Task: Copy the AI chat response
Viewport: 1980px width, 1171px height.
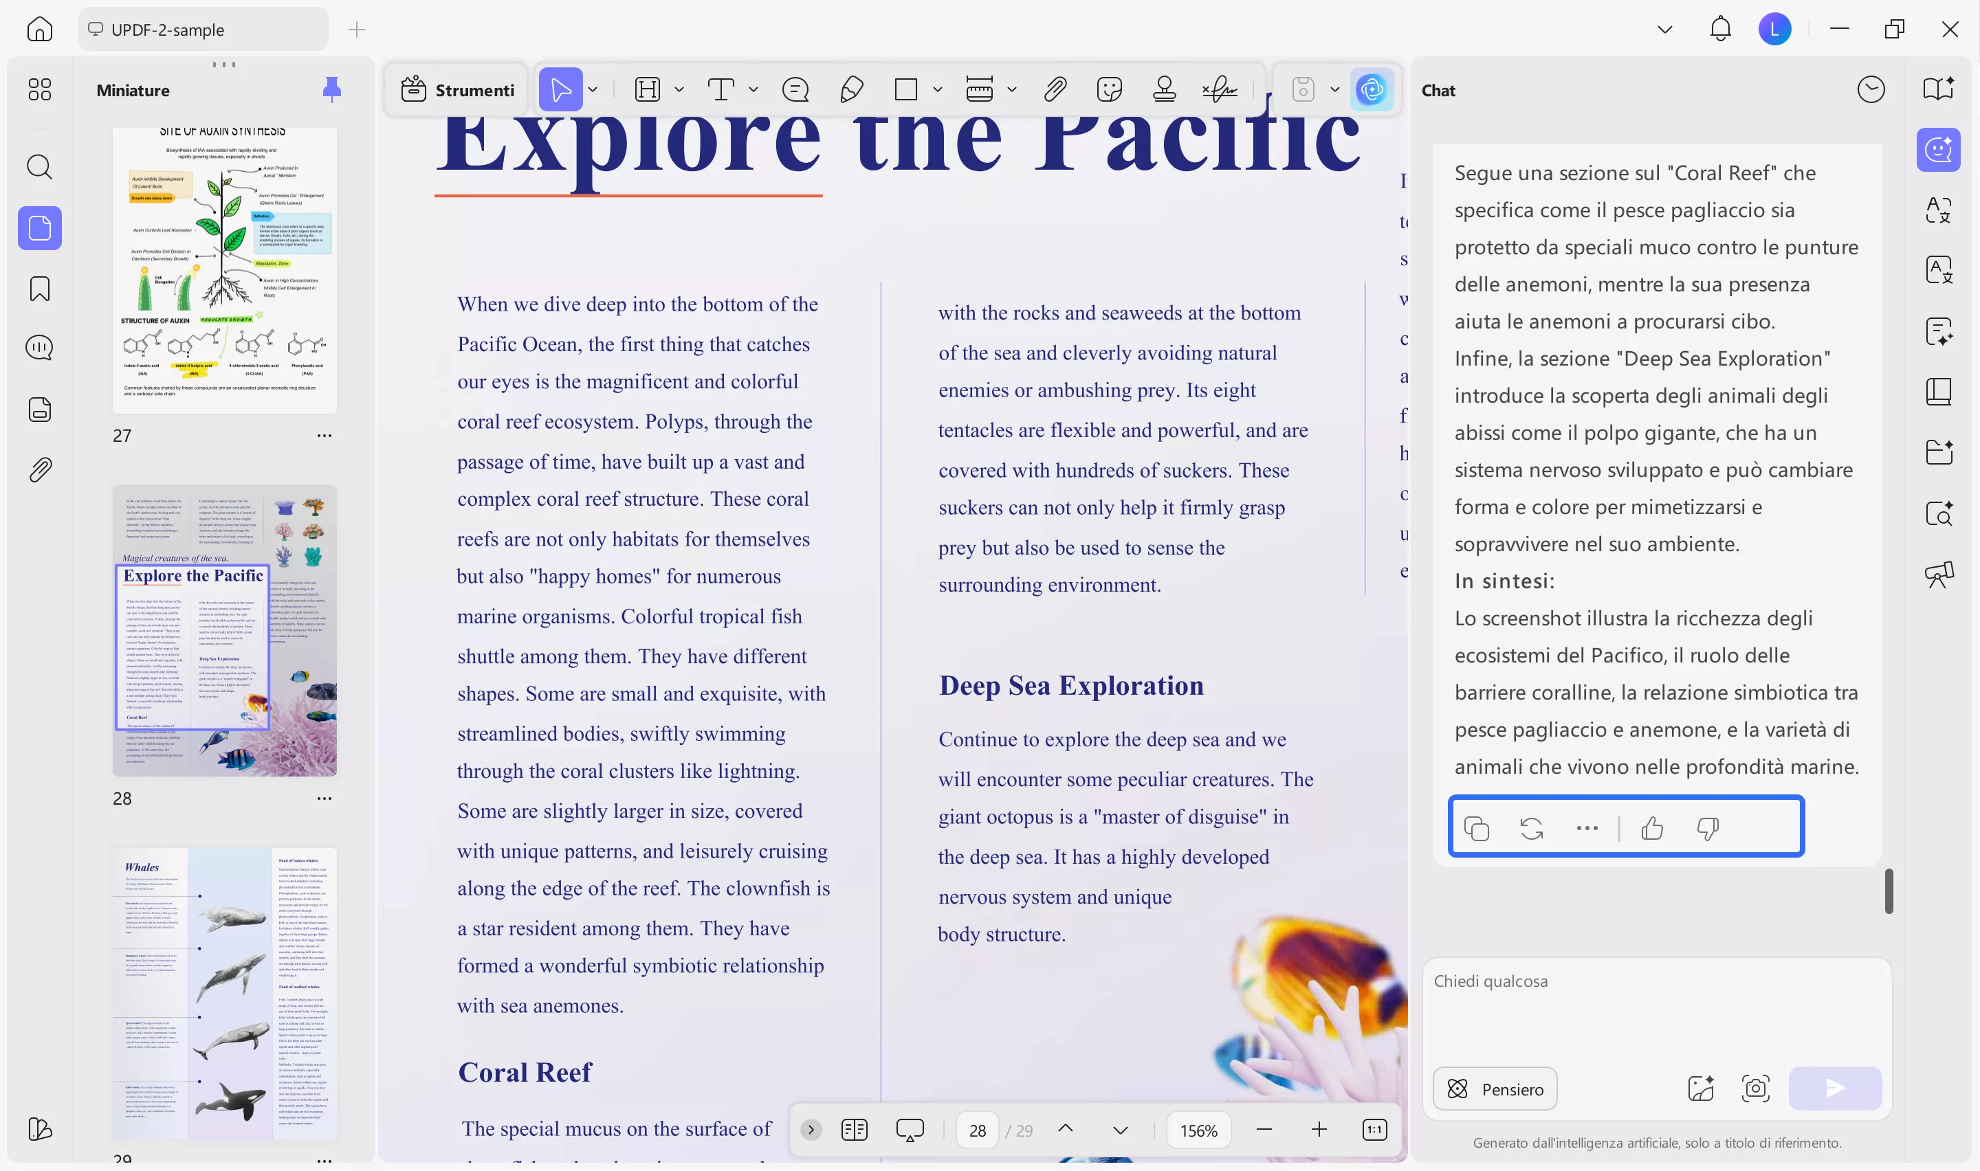Action: (1477, 829)
